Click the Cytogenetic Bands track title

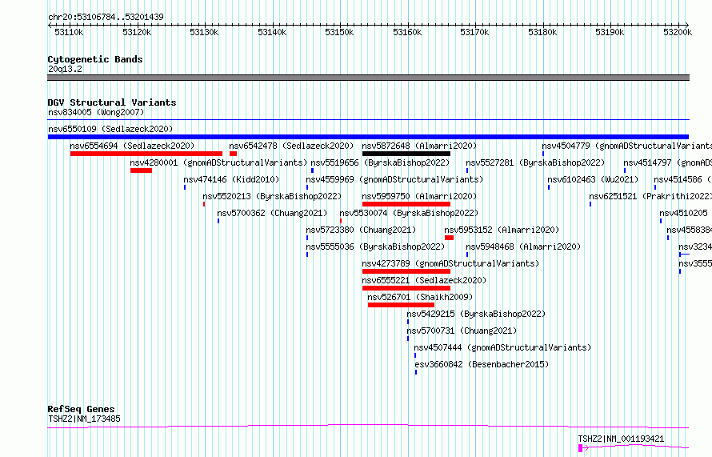95,59
